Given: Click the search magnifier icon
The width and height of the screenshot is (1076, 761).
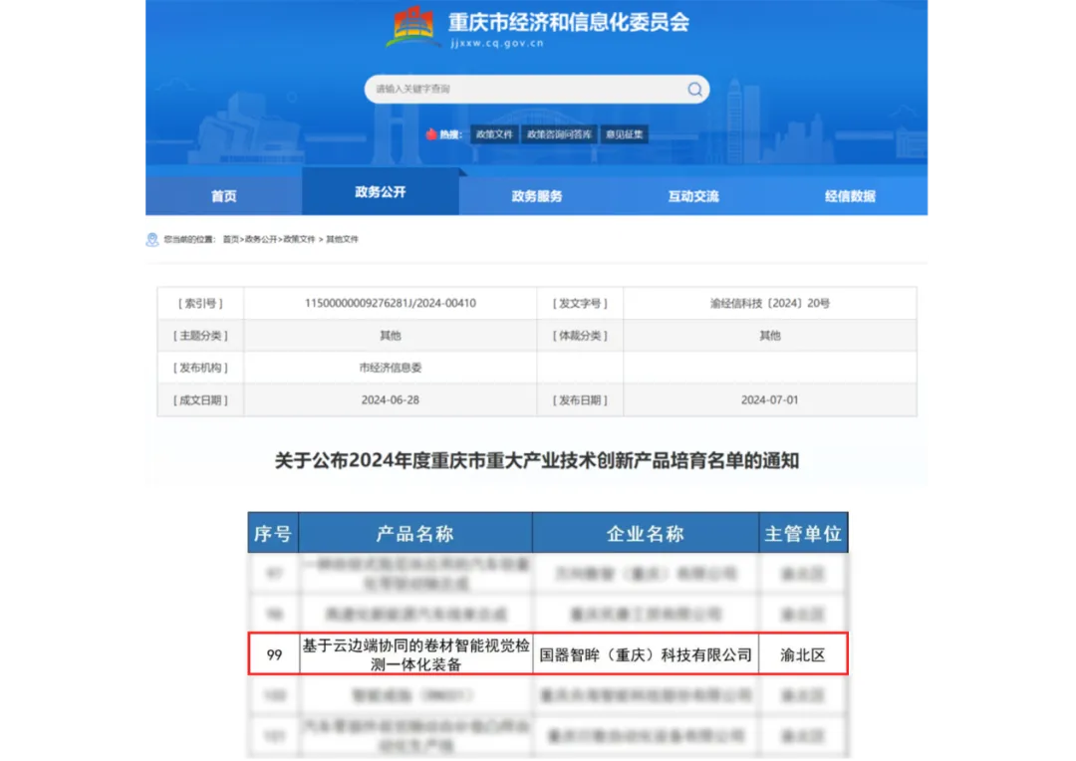Looking at the screenshot, I should point(694,90).
